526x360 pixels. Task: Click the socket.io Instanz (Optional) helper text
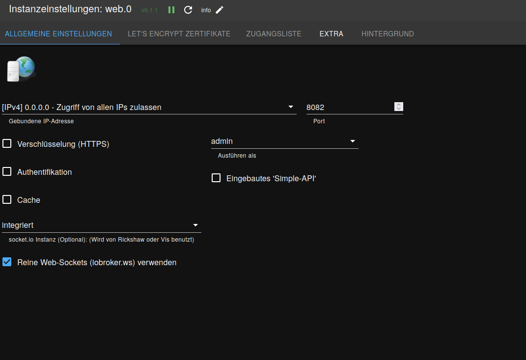click(101, 240)
